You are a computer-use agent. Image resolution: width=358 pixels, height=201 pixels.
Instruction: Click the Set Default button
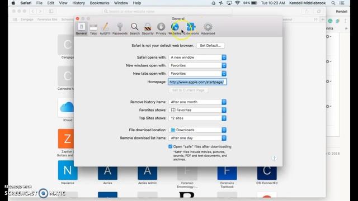pos(210,46)
